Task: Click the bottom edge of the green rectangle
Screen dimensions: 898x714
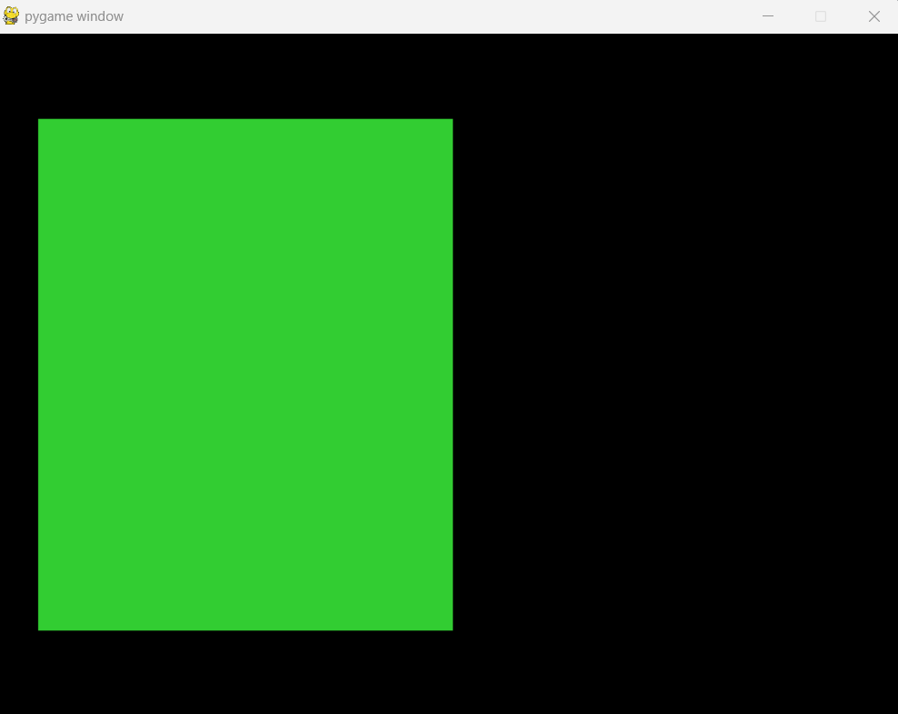Action: [x=245, y=629]
